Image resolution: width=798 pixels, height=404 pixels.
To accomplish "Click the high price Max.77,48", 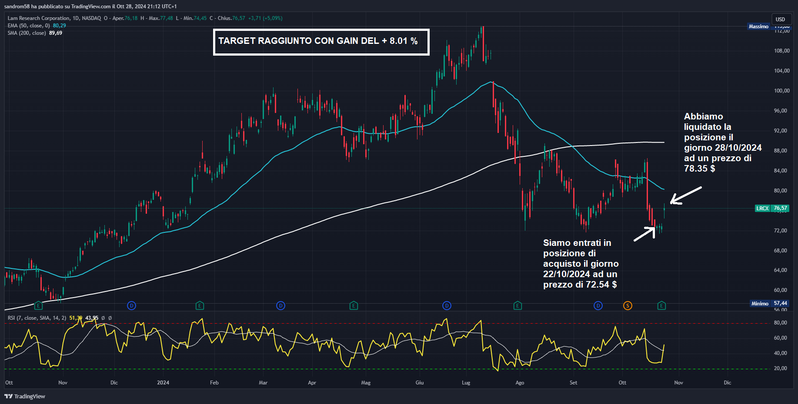I will coord(161,18).
